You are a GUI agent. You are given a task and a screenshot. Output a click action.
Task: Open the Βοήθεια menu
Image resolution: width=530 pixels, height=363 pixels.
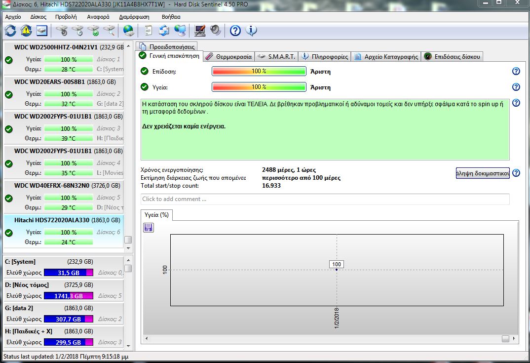[171, 17]
